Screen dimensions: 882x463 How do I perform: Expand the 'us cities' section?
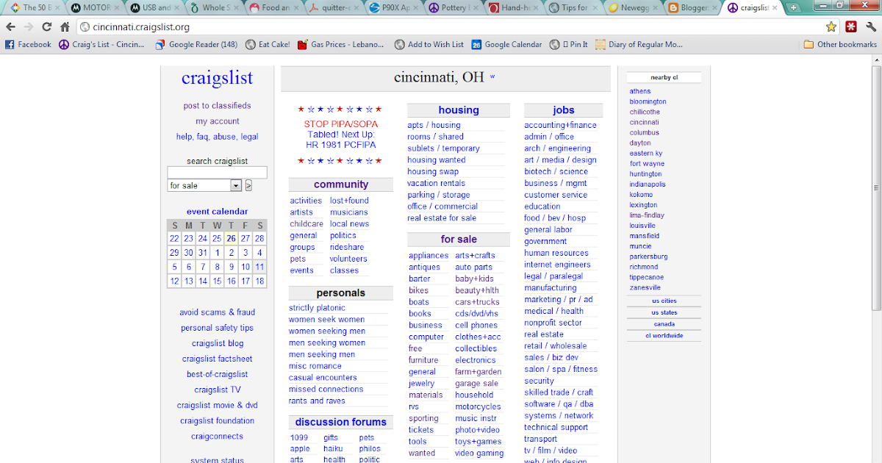[x=664, y=301]
